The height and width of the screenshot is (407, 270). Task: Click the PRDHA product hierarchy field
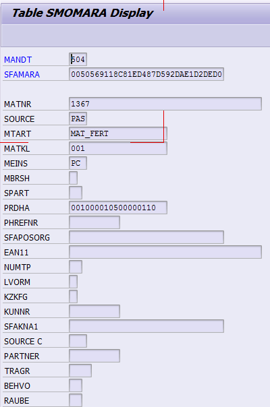(x=118, y=208)
